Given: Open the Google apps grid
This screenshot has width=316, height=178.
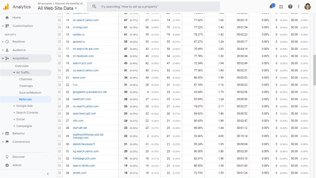Looking at the screenshot, I should 281,7.
